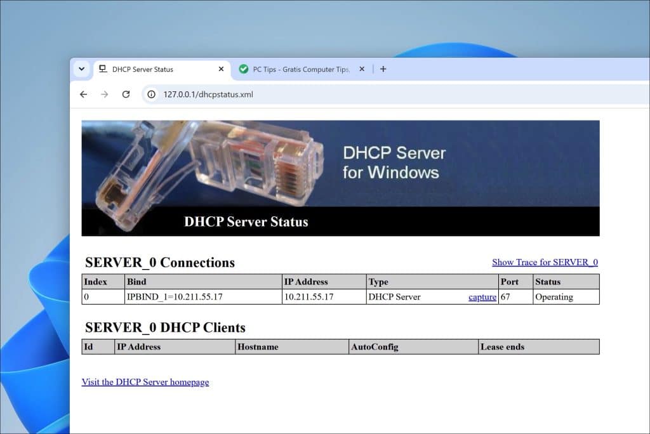Image resolution: width=650 pixels, height=434 pixels.
Task: Click the Operating status cell
Action: pos(566,297)
